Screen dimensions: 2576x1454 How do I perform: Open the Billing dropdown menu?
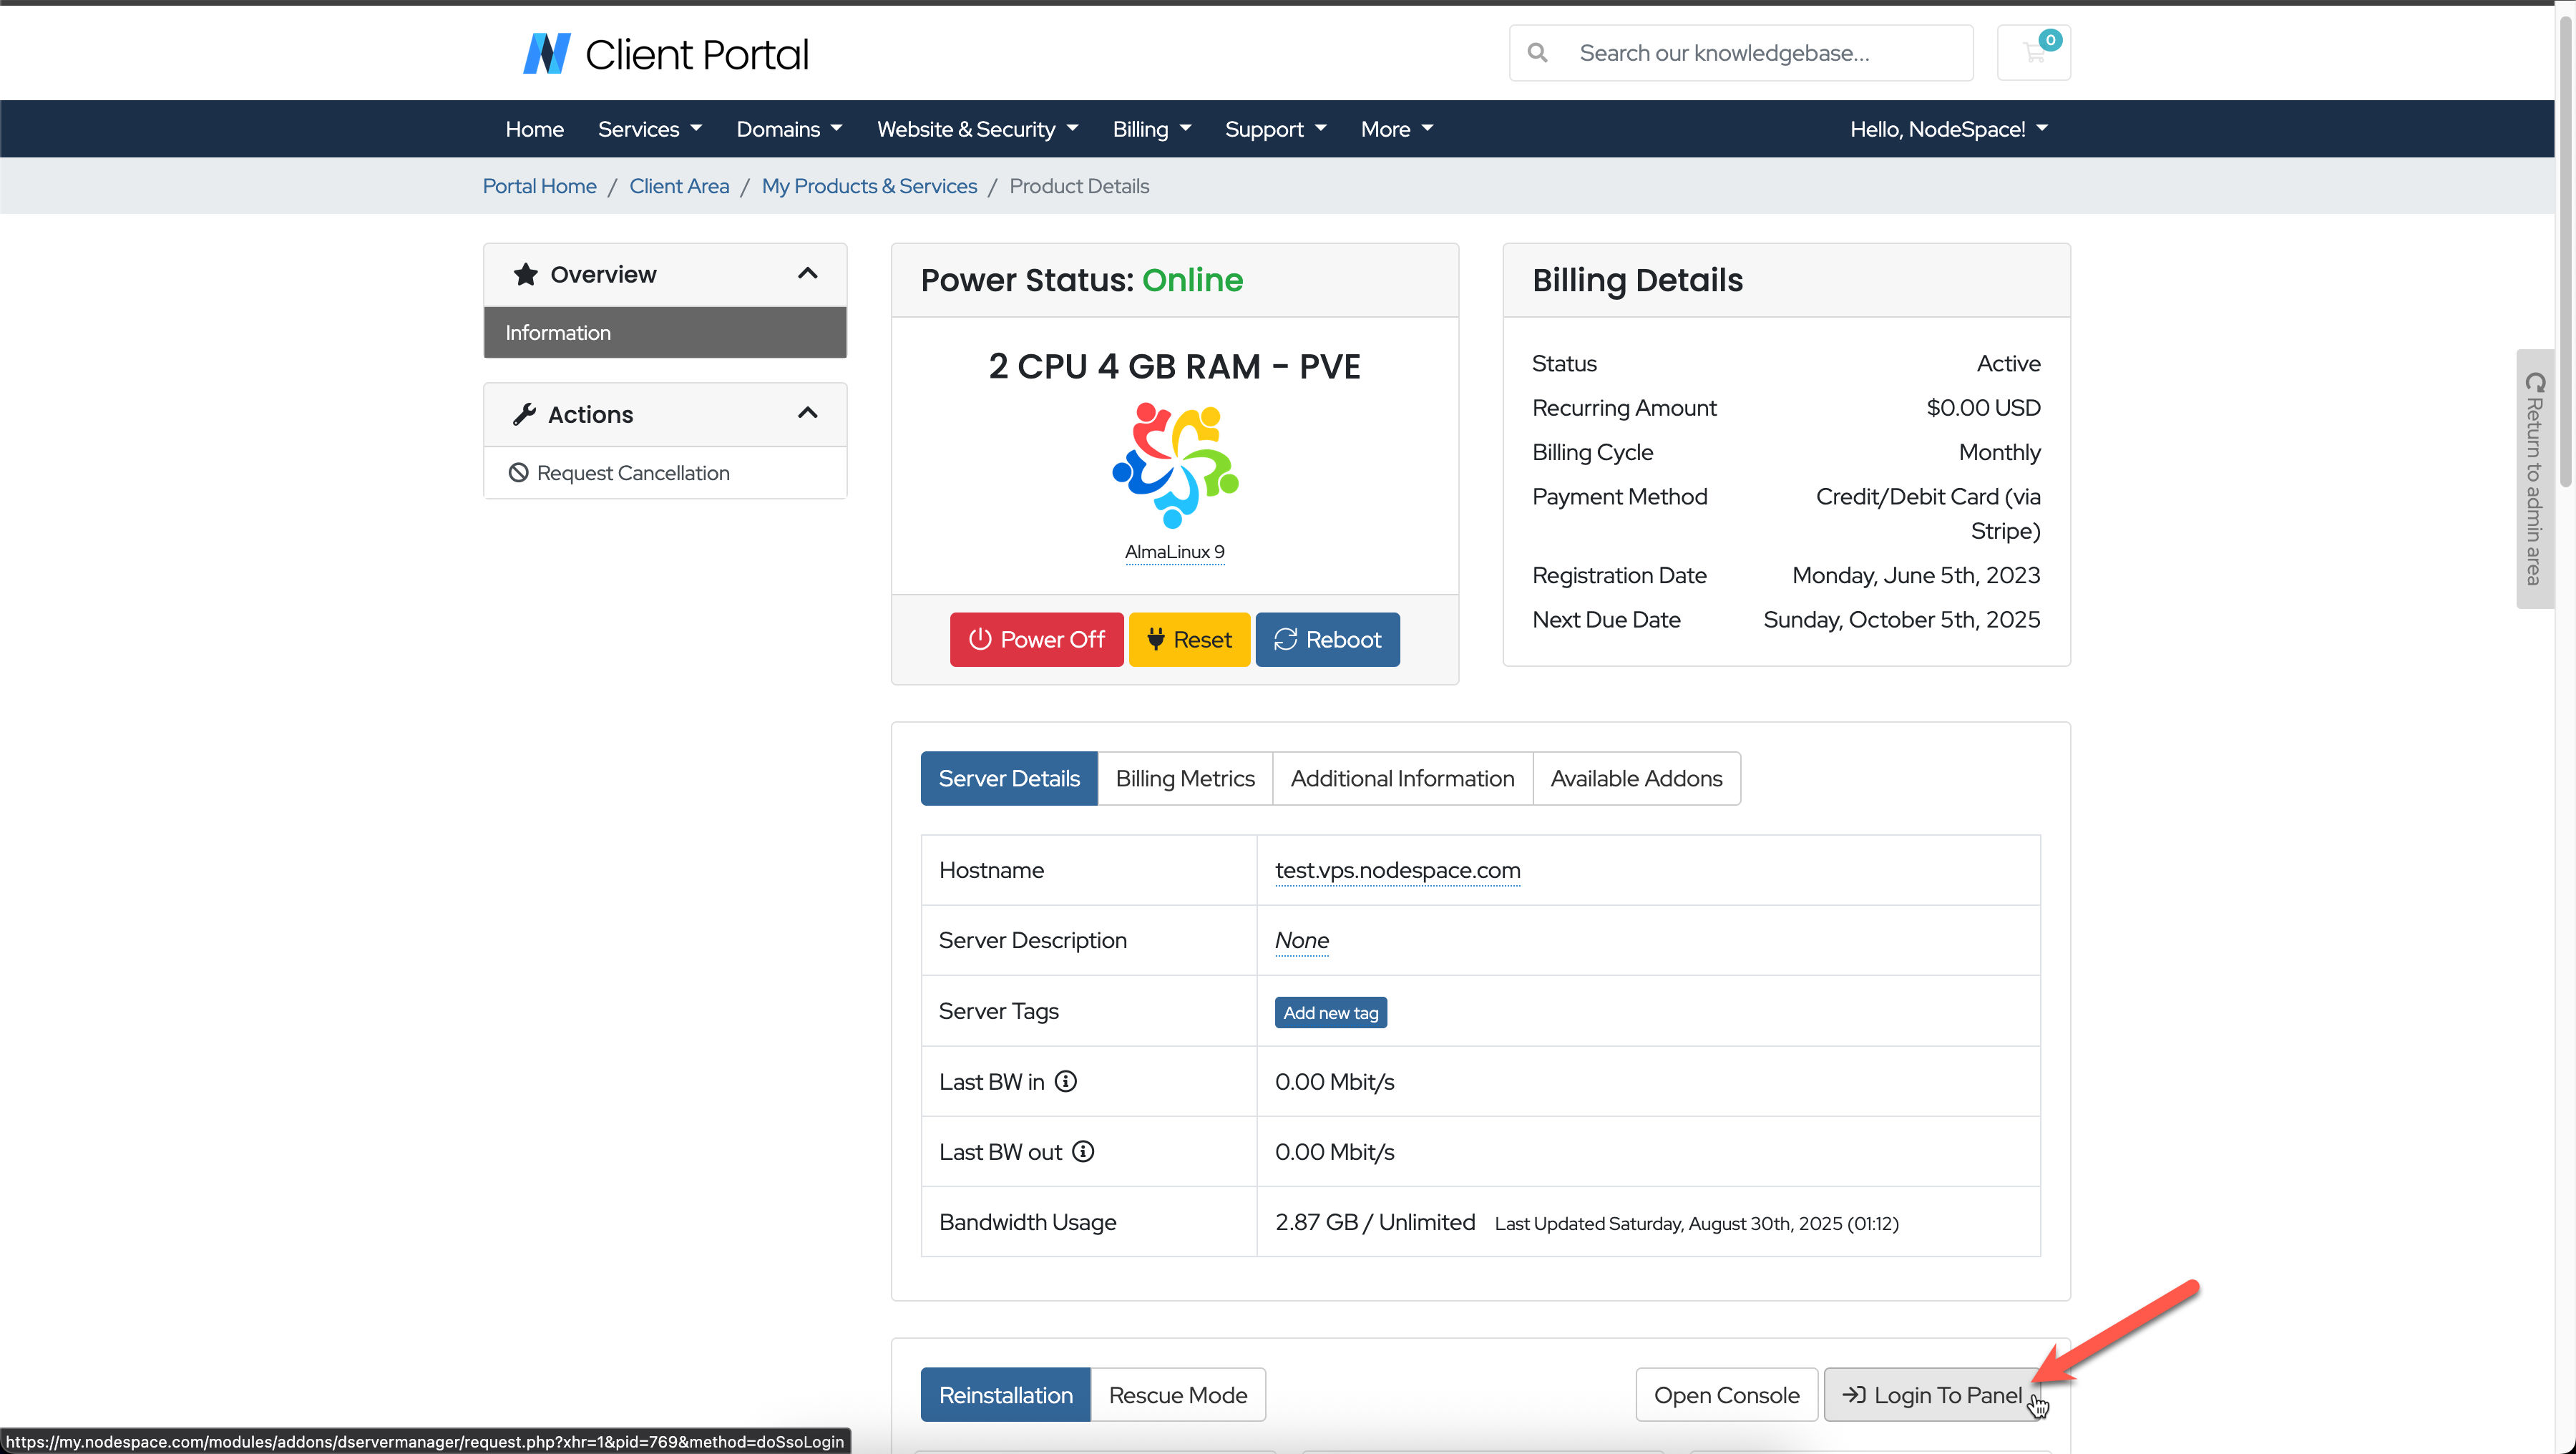pos(1151,129)
